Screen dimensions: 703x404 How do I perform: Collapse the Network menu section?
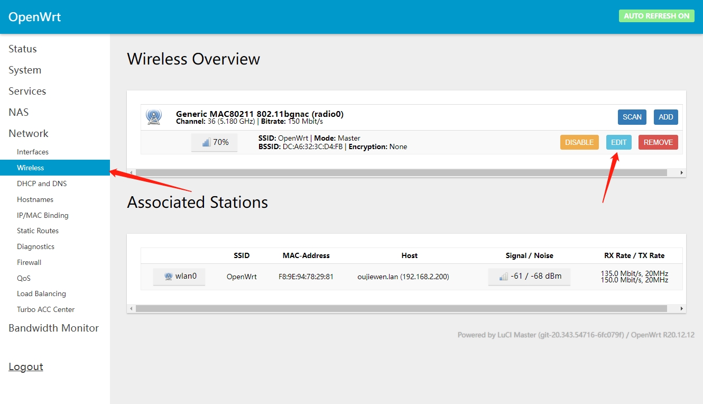pyautogui.click(x=29, y=133)
